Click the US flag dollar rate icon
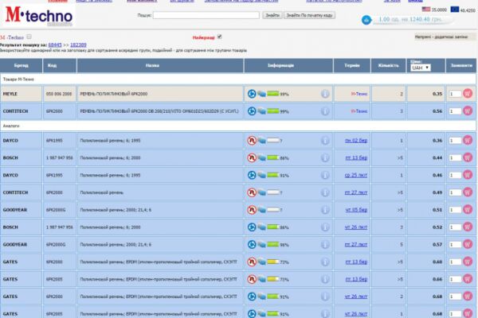 [426, 10]
